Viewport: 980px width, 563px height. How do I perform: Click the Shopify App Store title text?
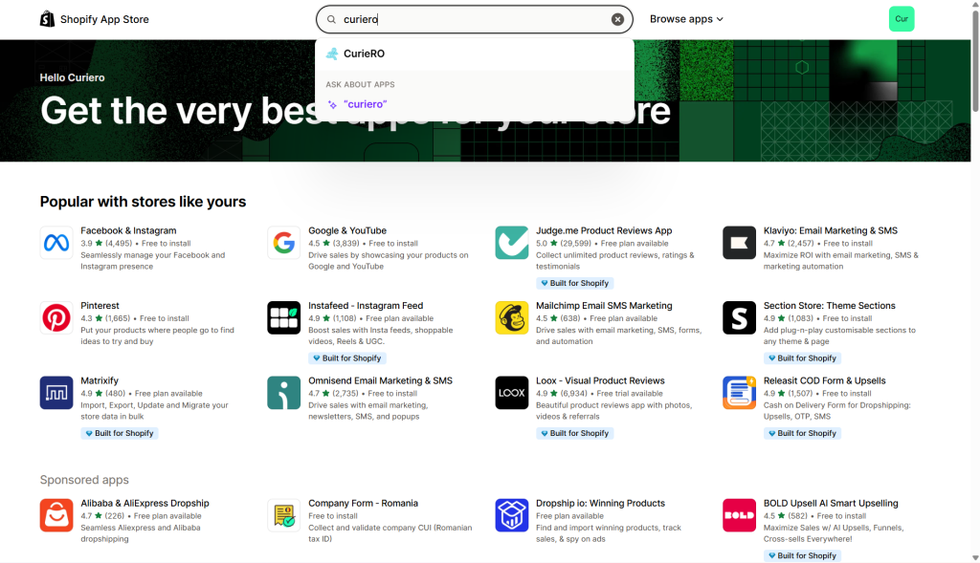104,19
